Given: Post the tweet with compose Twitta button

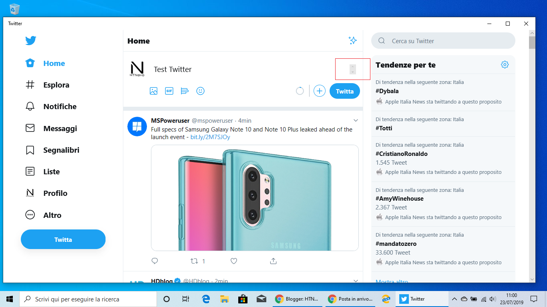Looking at the screenshot, I should [x=345, y=91].
